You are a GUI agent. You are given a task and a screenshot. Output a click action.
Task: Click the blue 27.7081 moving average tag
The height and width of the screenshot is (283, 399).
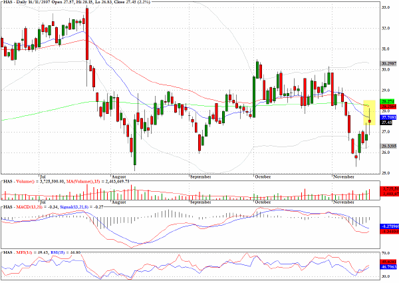[388, 117]
